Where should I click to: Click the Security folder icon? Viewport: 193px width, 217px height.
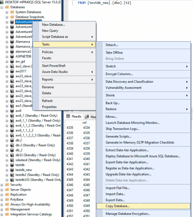coord(7,185)
